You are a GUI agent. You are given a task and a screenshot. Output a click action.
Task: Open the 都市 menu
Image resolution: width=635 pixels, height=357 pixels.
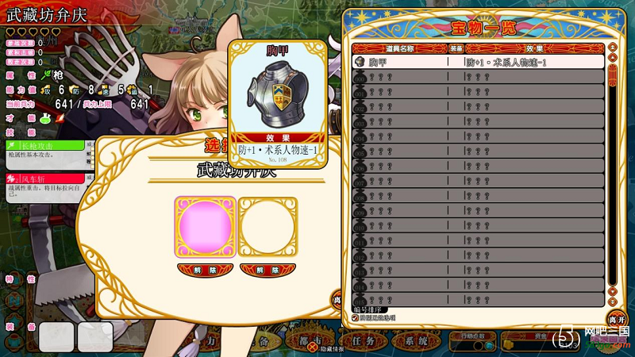click(x=310, y=340)
